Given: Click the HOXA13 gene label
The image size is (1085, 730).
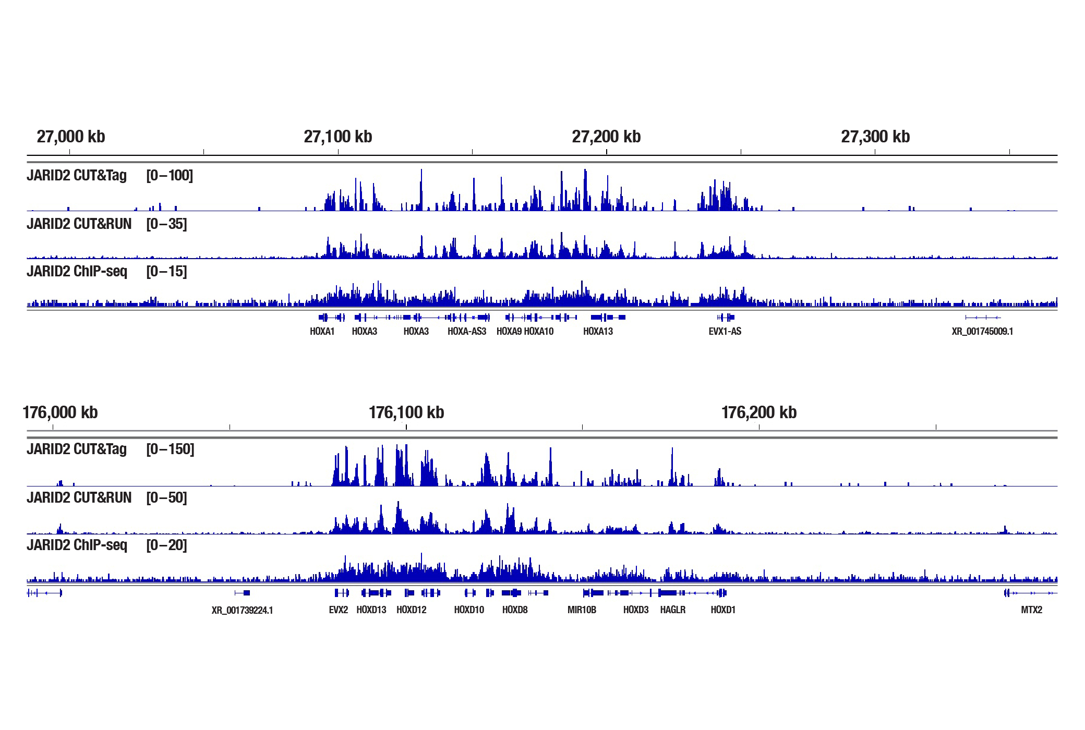Looking at the screenshot, I should click(x=598, y=332).
